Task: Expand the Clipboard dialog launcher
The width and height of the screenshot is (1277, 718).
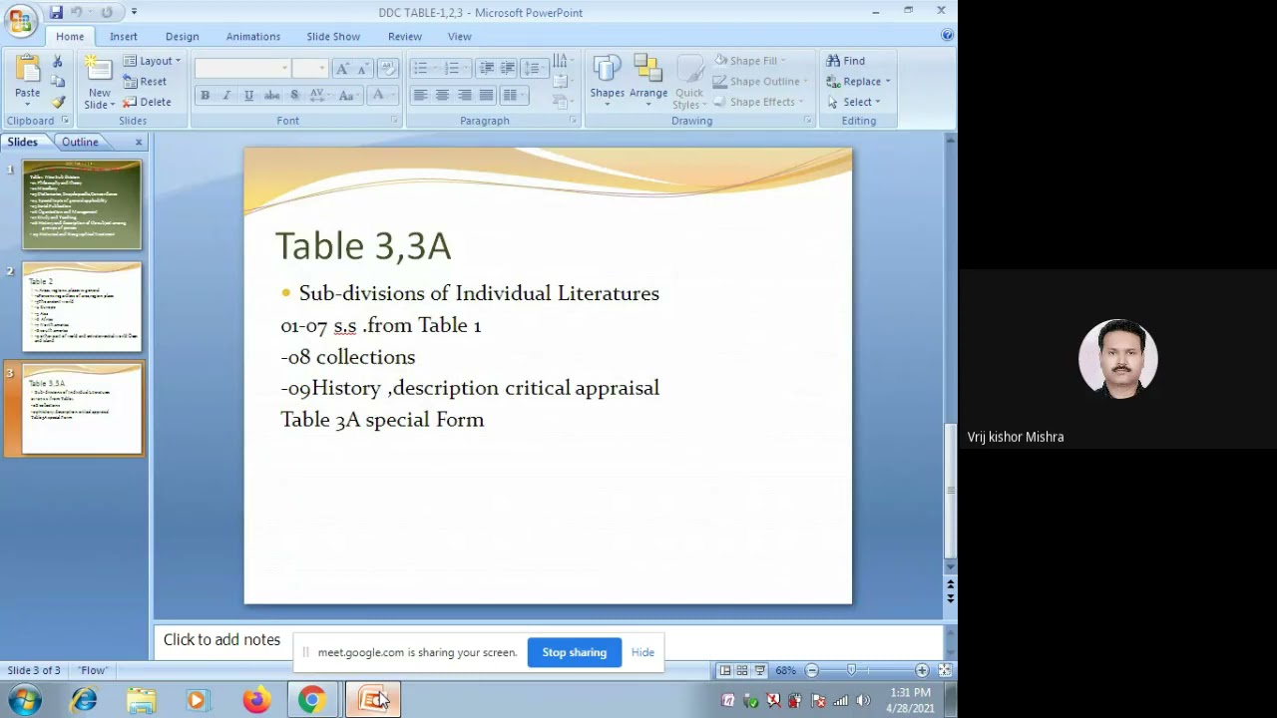Action: coord(65,121)
